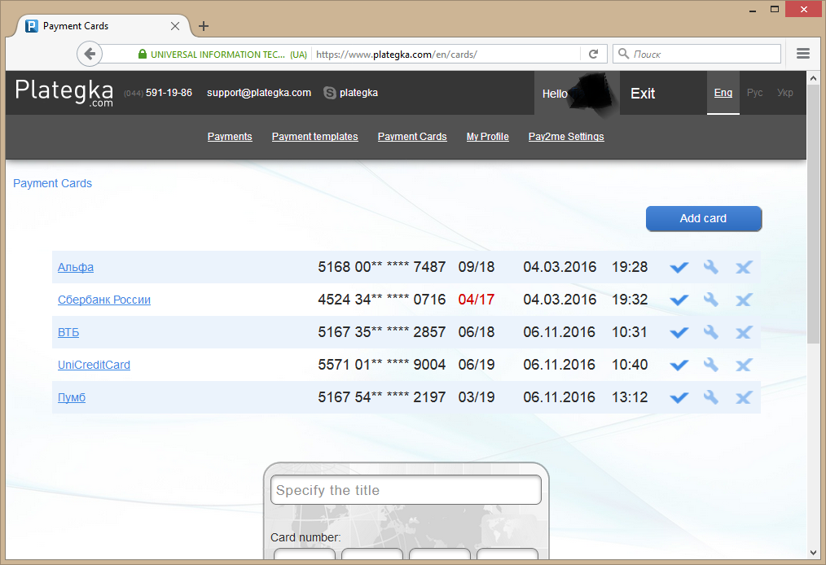Screen dimensions: 826x565
Task: Select Payment Cards in the navigation bar
Action: [x=412, y=137]
